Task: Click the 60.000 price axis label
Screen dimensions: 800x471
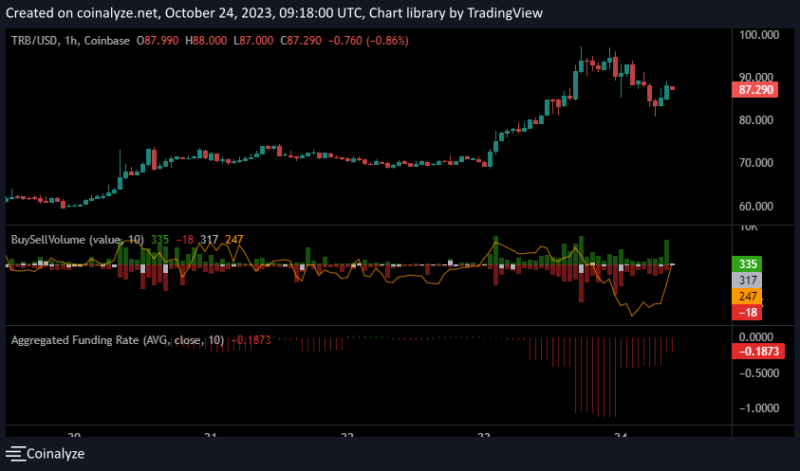Action: click(758, 206)
